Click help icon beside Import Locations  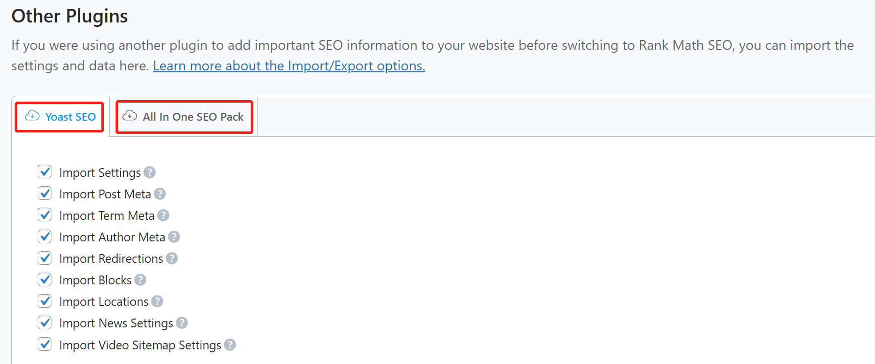pyautogui.click(x=157, y=301)
